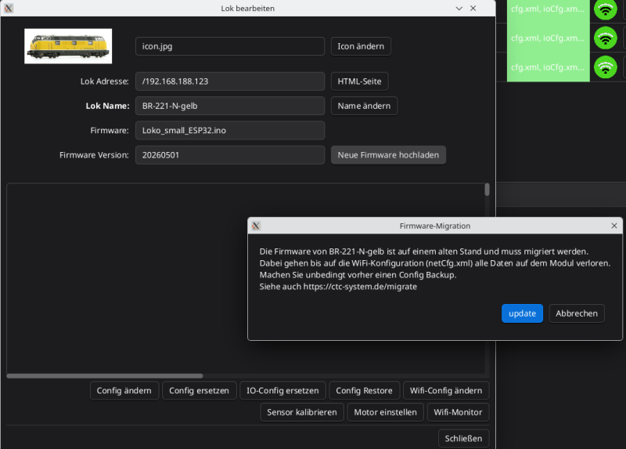
Task: Click the Name ändern button
Action: (x=364, y=106)
